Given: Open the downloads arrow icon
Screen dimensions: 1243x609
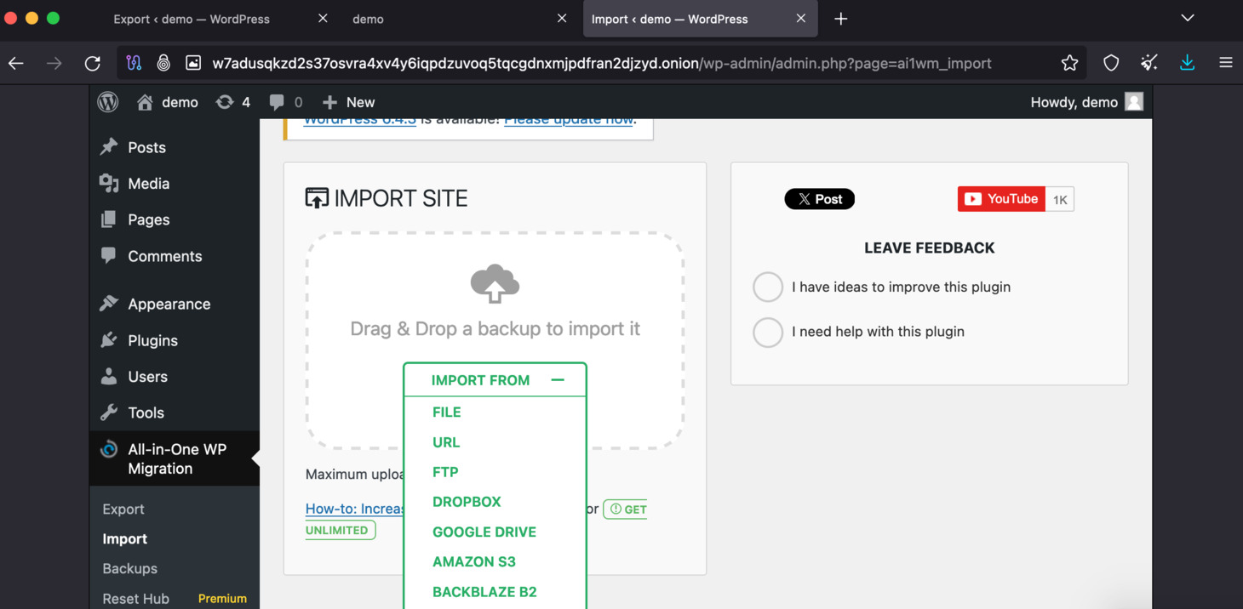Looking at the screenshot, I should click(x=1188, y=63).
